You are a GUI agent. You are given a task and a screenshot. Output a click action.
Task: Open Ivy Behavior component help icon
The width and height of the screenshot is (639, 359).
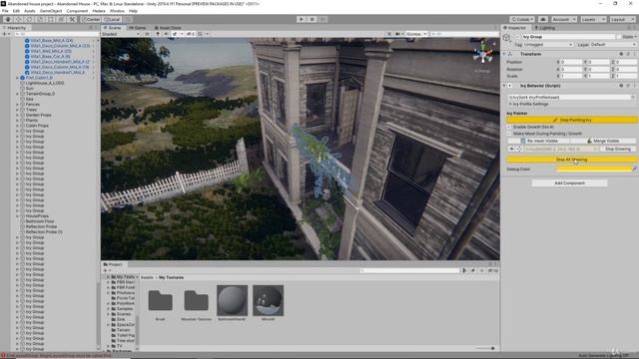point(621,86)
